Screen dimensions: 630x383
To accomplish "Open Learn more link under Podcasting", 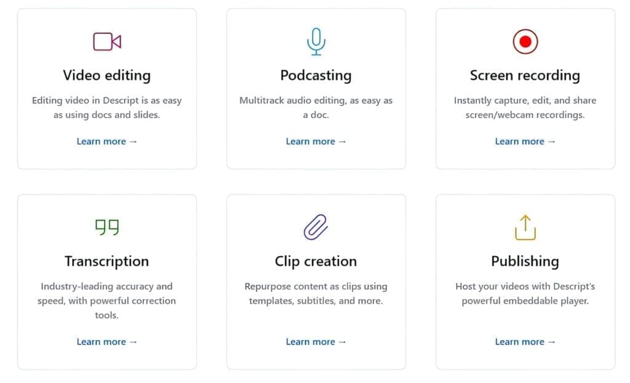I will 316,141.
